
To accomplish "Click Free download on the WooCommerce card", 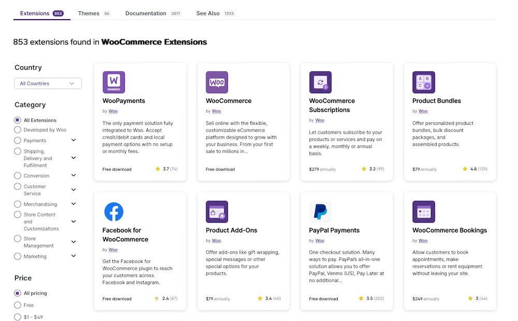I will [x=220, y=169].
